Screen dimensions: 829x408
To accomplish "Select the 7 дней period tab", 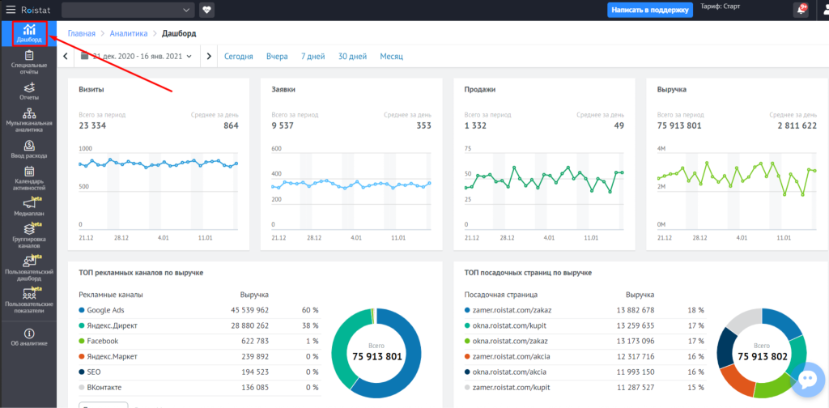I will pyautogui.click(x=313, y=56).
